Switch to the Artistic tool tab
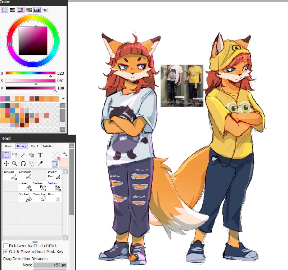The width and height of the screenshot is (288, 270). click(48, 146)
